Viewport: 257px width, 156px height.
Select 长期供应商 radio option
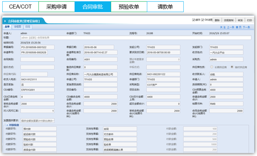click(212, 67)
